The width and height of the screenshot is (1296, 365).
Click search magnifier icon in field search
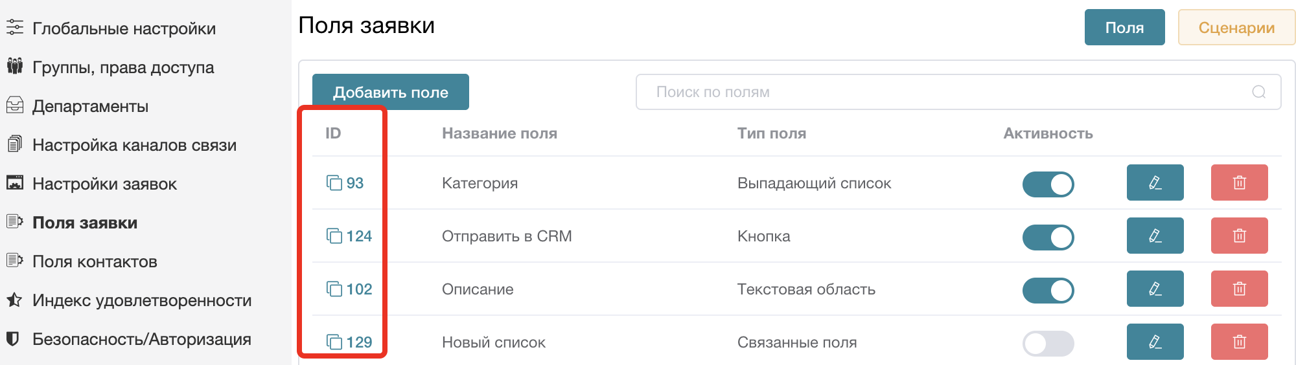click(1258, 92)
